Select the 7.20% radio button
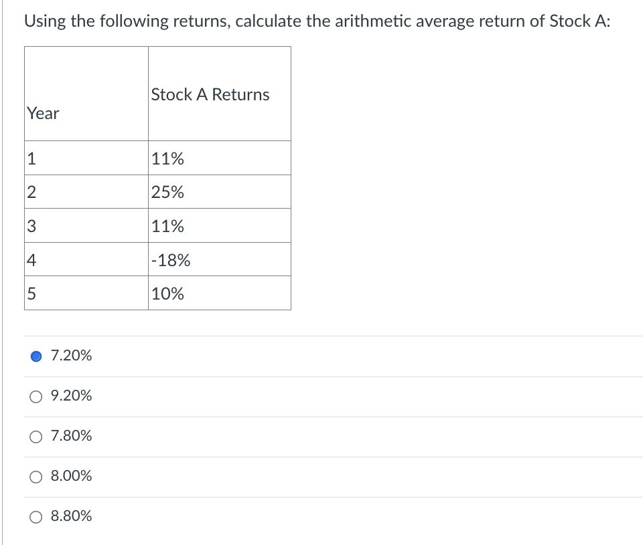Viewport: 643px width, 545px height. tap(36, 356)
